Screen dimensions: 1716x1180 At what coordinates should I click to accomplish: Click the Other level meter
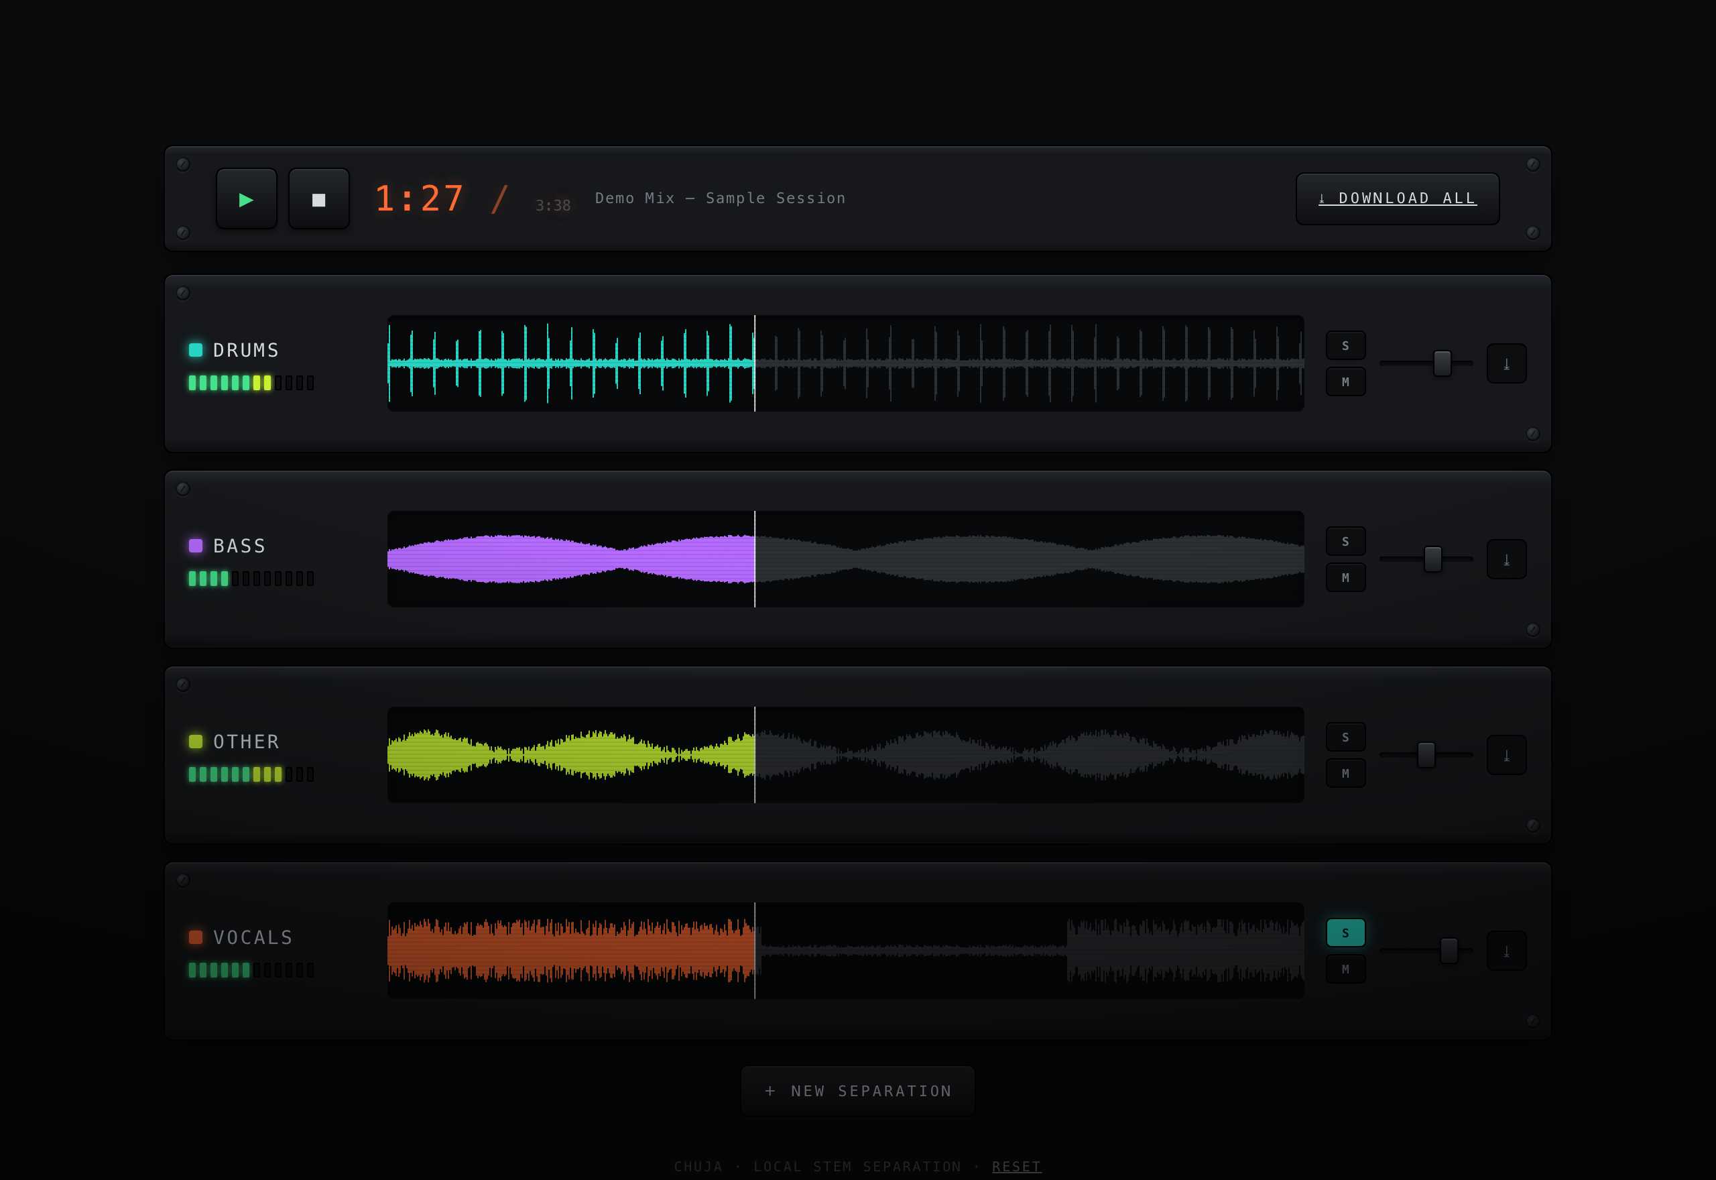tap(251, 775)
